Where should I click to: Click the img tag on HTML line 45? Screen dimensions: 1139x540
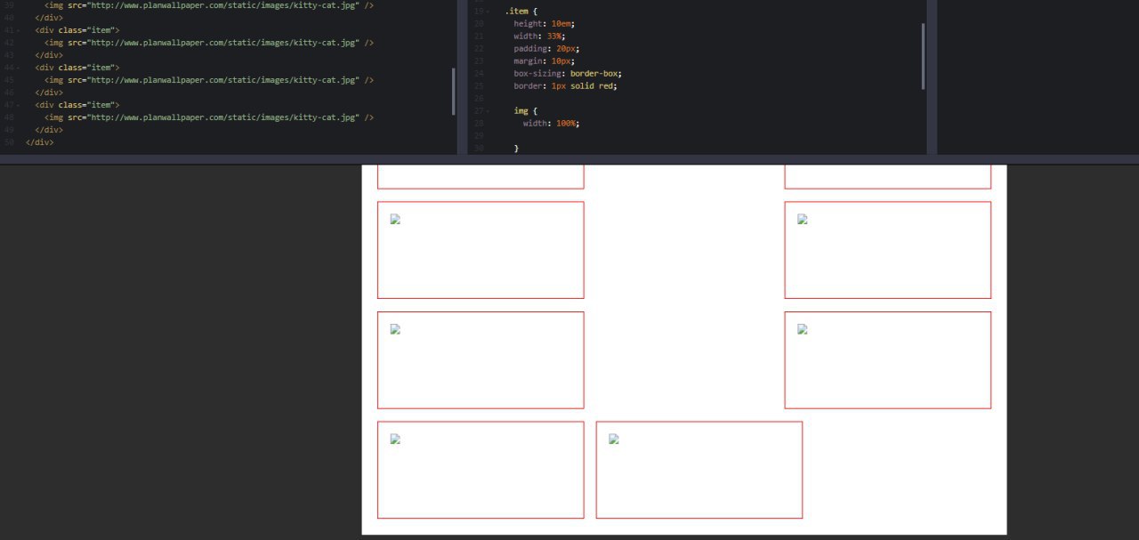coord(209,80)
